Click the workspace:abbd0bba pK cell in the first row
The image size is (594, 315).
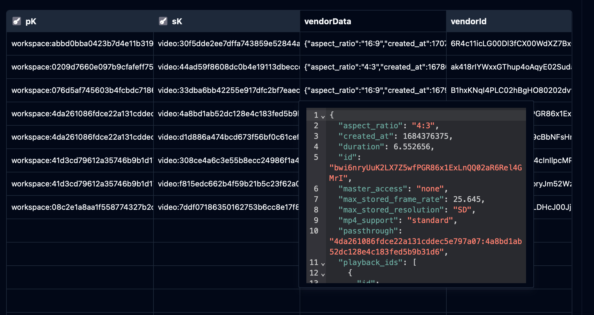pyautogui.click(x=79, y=44)
